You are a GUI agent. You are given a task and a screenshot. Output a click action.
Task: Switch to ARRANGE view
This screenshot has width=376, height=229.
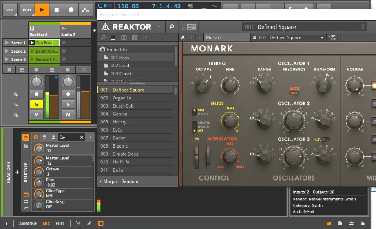[28, 223]
